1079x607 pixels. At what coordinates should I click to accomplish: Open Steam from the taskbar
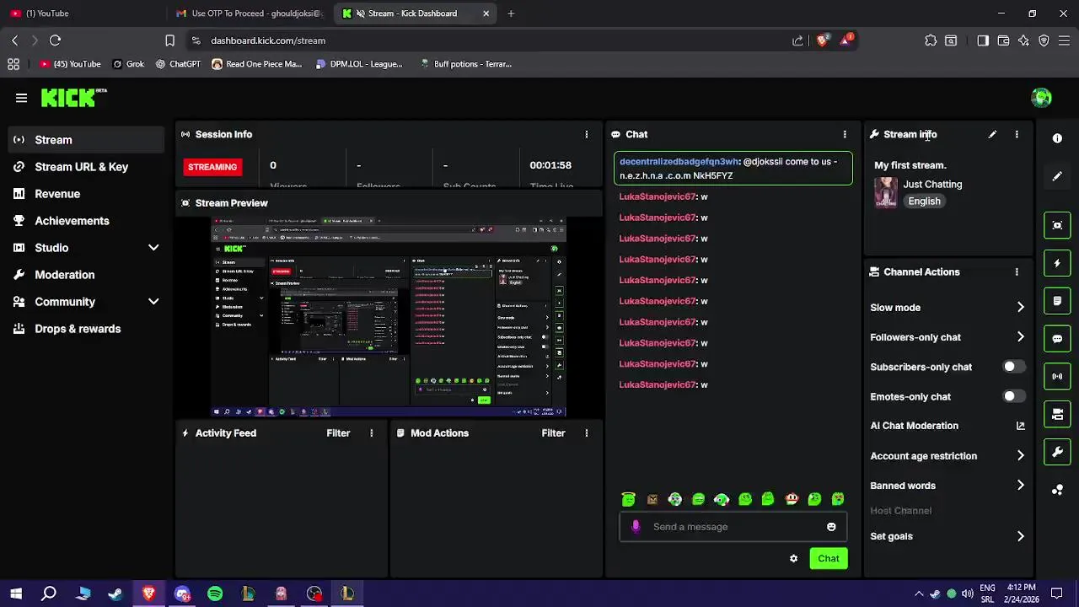click(115, 594)
